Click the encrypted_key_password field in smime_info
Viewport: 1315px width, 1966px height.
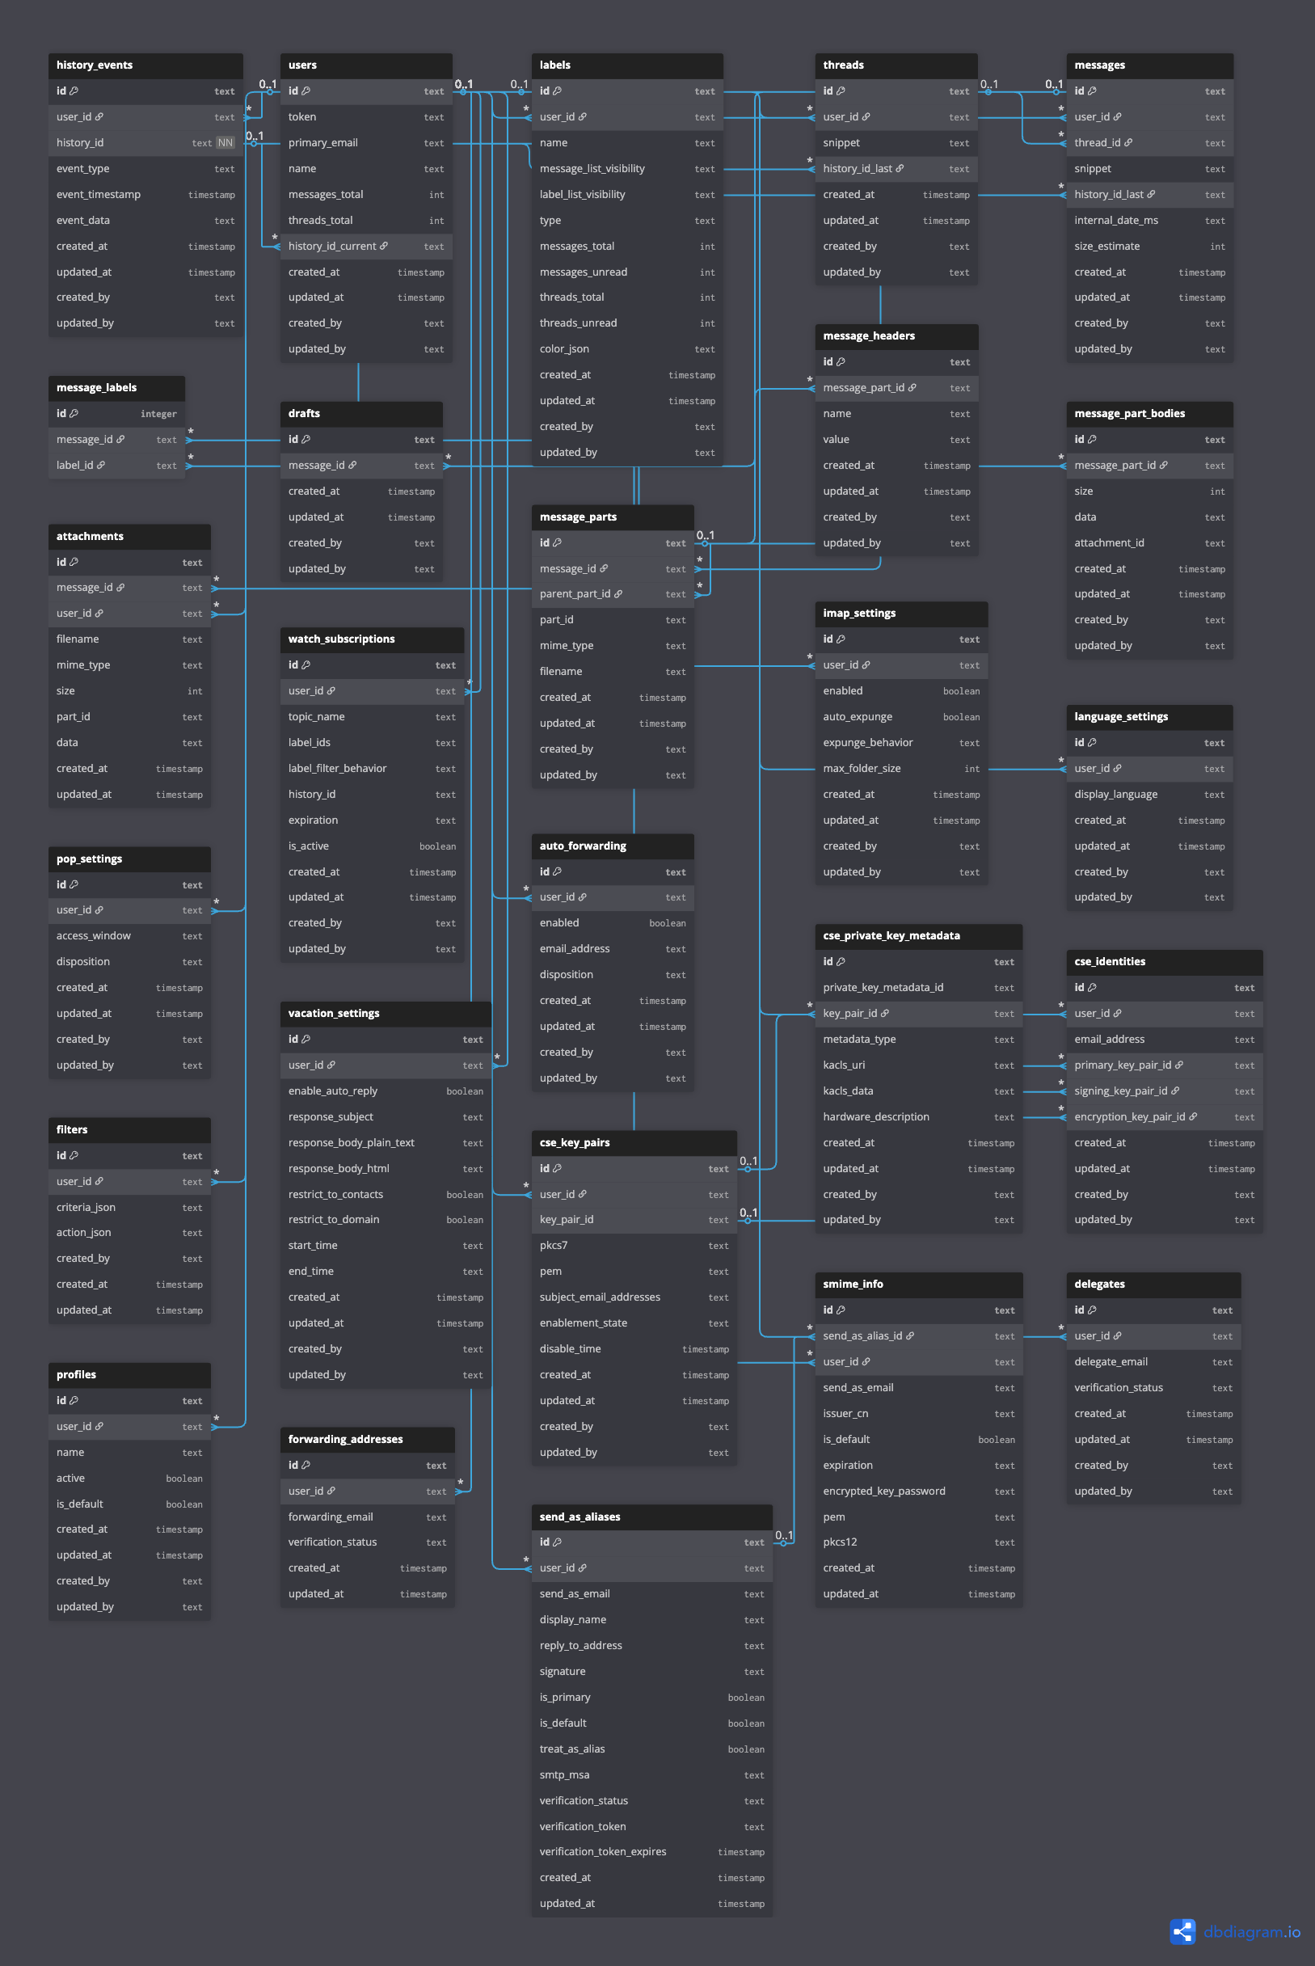coord(919,1491)
